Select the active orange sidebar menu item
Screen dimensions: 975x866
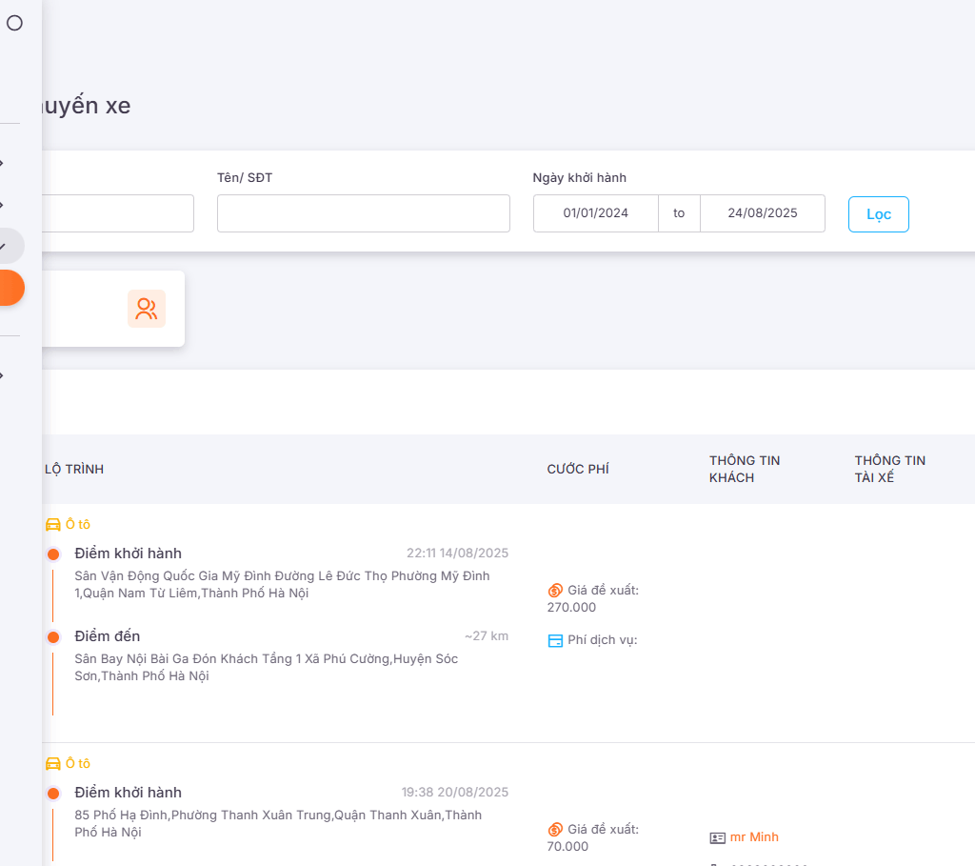pos(9,288)
